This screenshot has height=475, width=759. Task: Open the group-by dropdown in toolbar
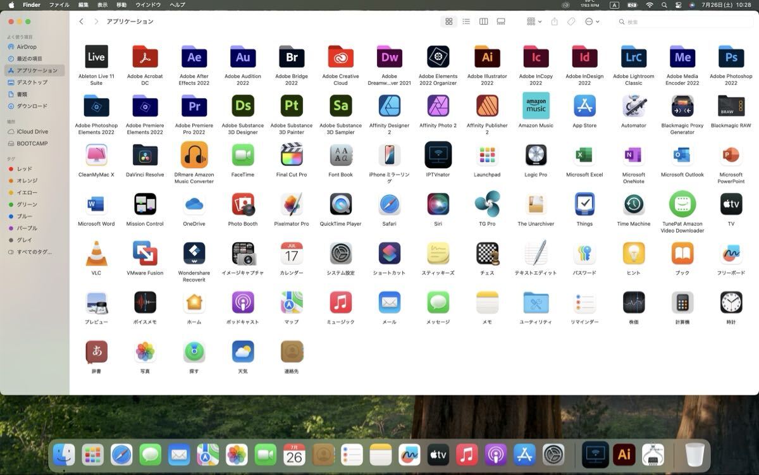[534, 22]
